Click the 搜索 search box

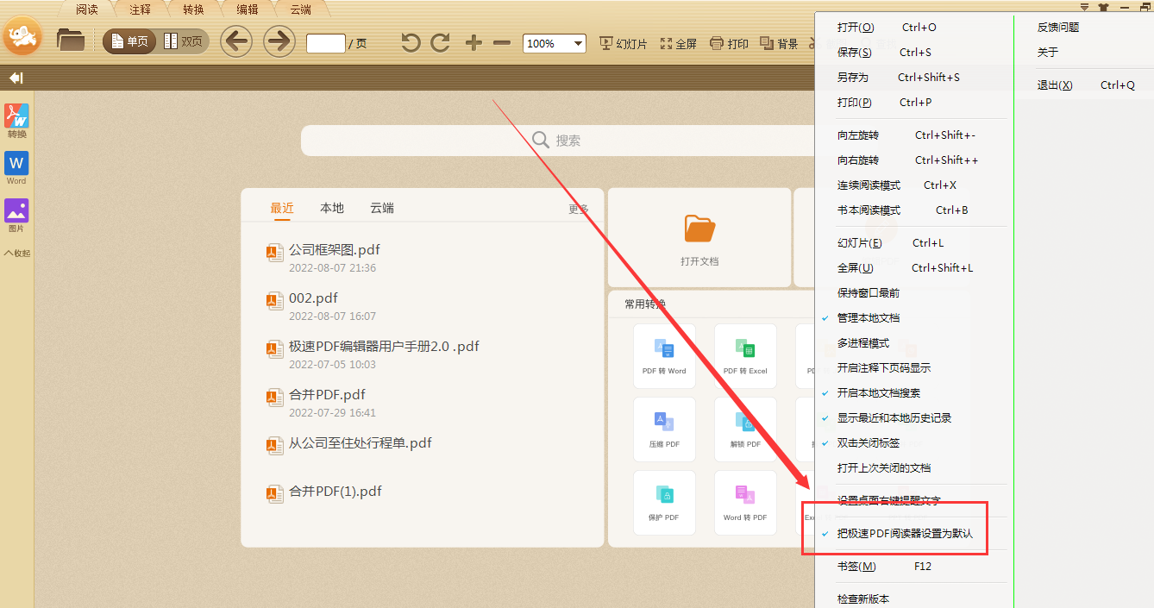click(558, 141)
